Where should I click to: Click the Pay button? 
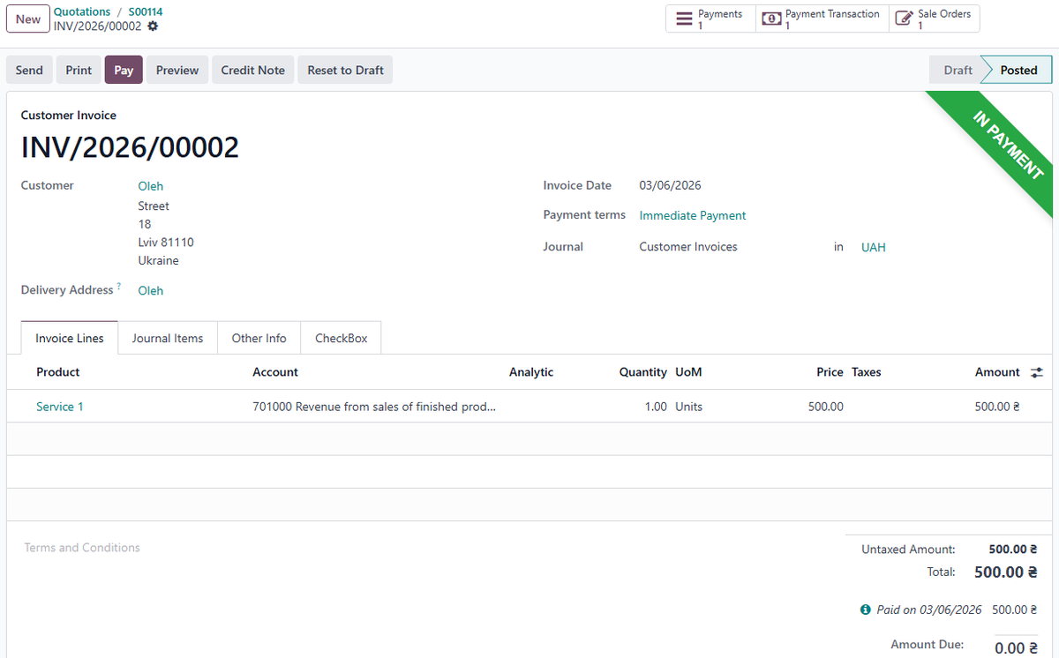[123, 69]
